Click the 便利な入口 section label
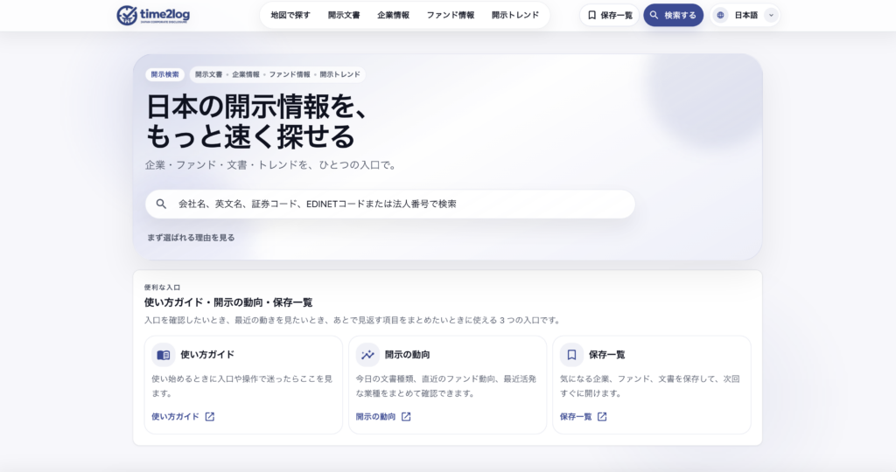 [162, 288]
